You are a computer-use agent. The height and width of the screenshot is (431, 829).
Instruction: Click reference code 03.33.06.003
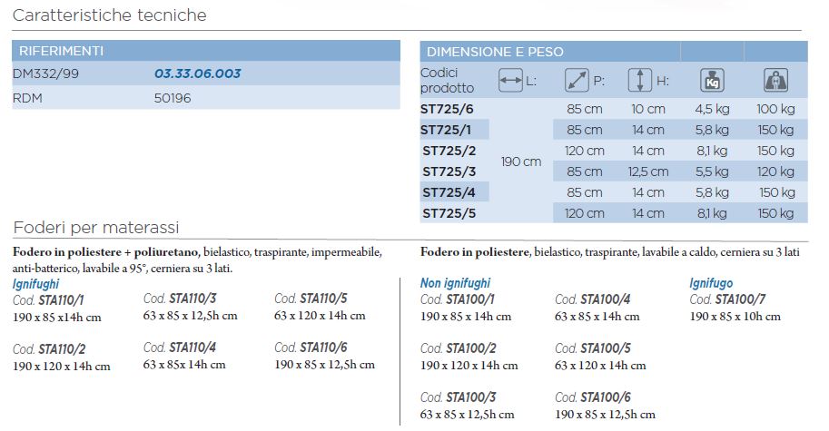click(x=197, y=73)
